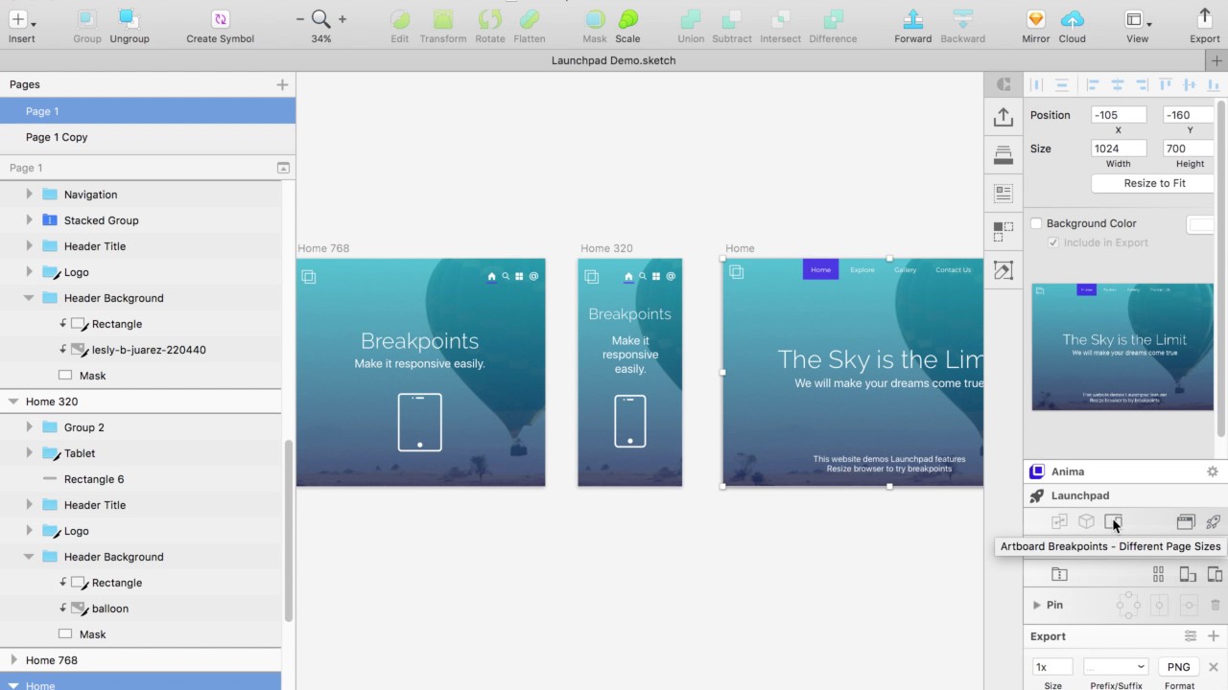Select the Scale tool in the toolbar
Viewport: 1228px width, 690px height.
coord(627,21)
